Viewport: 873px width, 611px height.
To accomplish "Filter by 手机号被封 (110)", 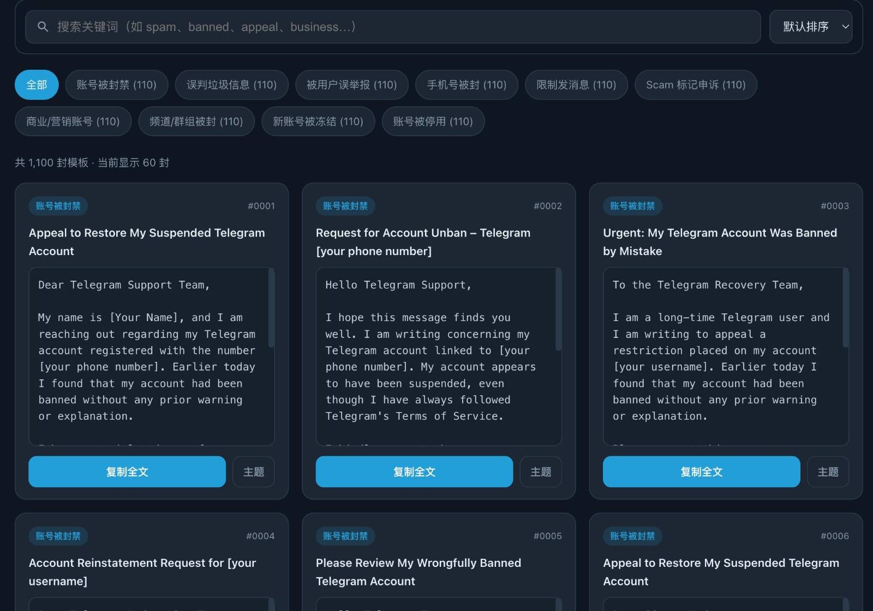I will click(467, 84).
